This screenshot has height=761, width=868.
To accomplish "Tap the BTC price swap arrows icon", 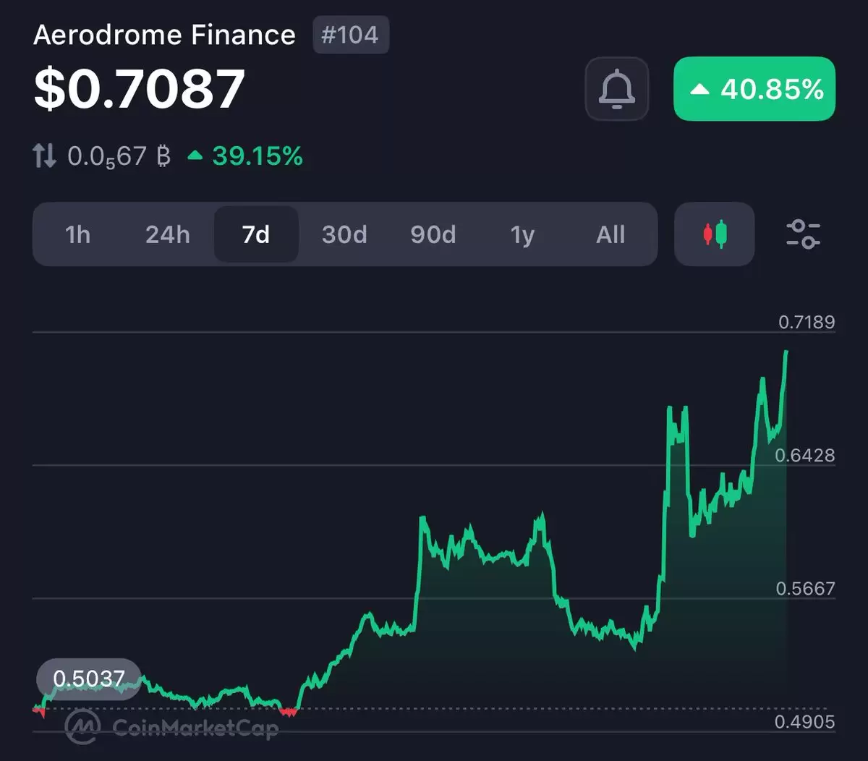I will coord(45,156).
